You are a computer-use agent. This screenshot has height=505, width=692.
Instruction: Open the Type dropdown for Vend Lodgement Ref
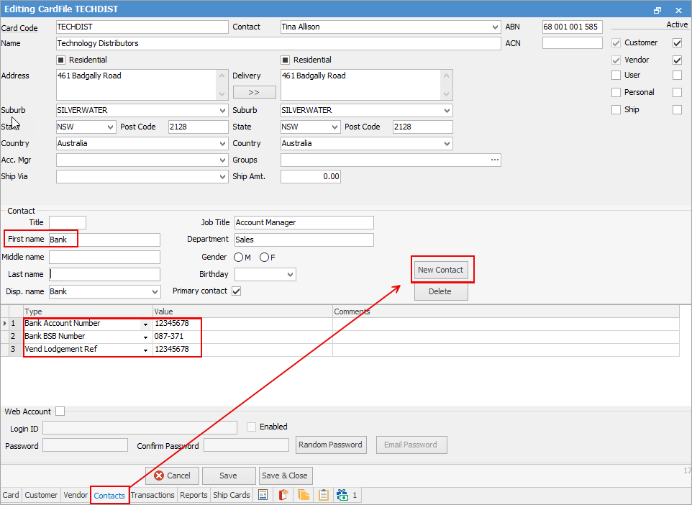[145, 350]
